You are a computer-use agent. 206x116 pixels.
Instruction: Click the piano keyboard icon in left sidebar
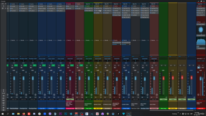tap(4, 103)
